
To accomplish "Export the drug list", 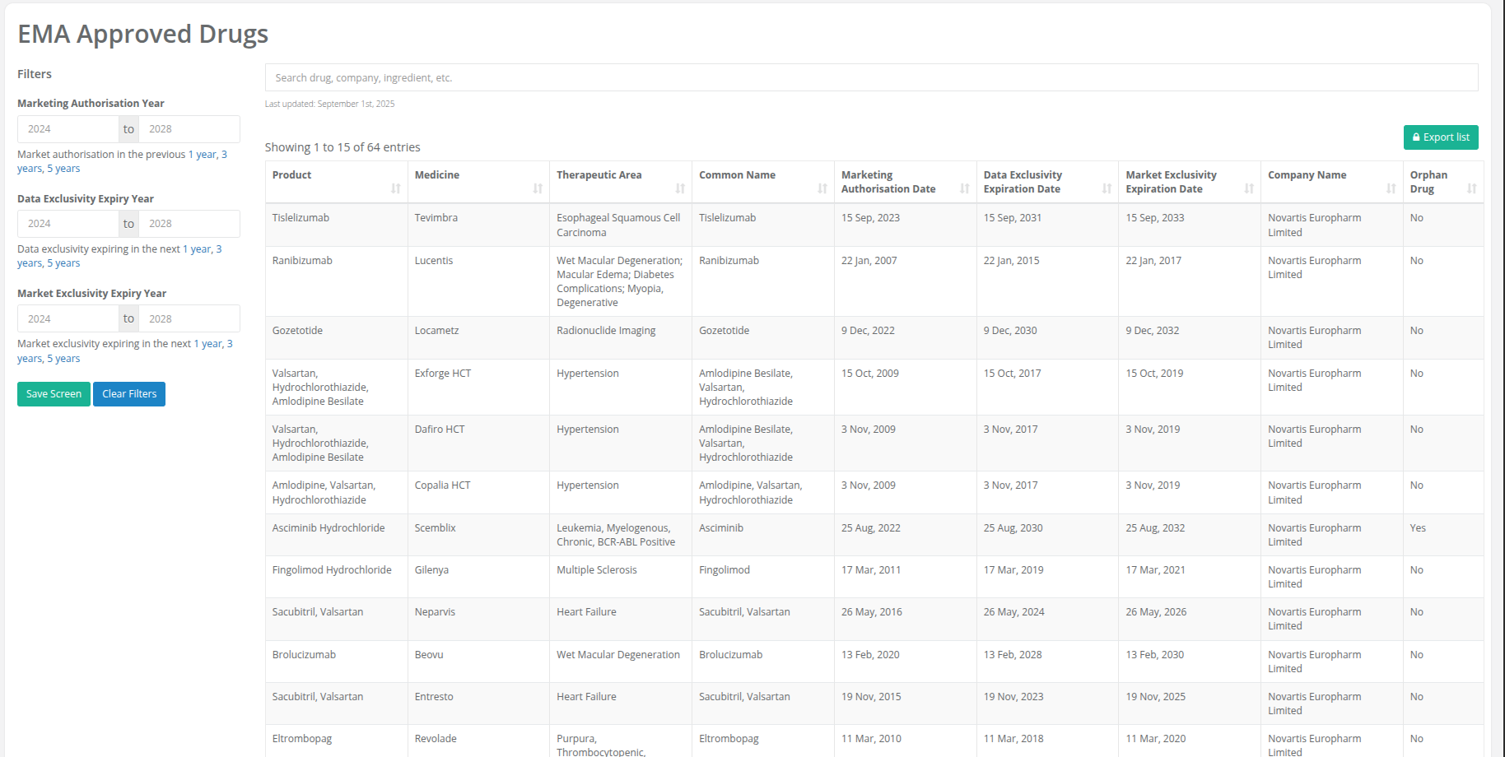I will click(x=1440, y=137).
